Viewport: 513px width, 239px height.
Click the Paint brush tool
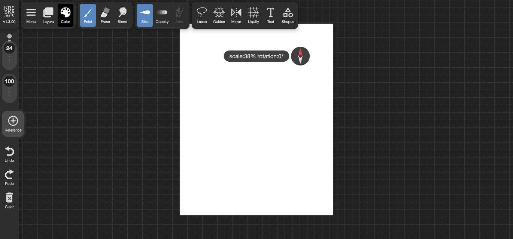coord(88,15)
